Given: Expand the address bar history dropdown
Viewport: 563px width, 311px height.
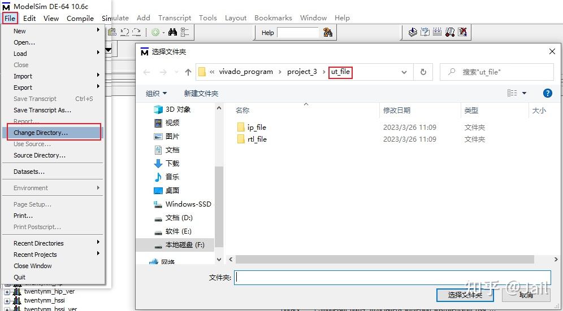Looking at the screenshot, I should coord(404,72).
